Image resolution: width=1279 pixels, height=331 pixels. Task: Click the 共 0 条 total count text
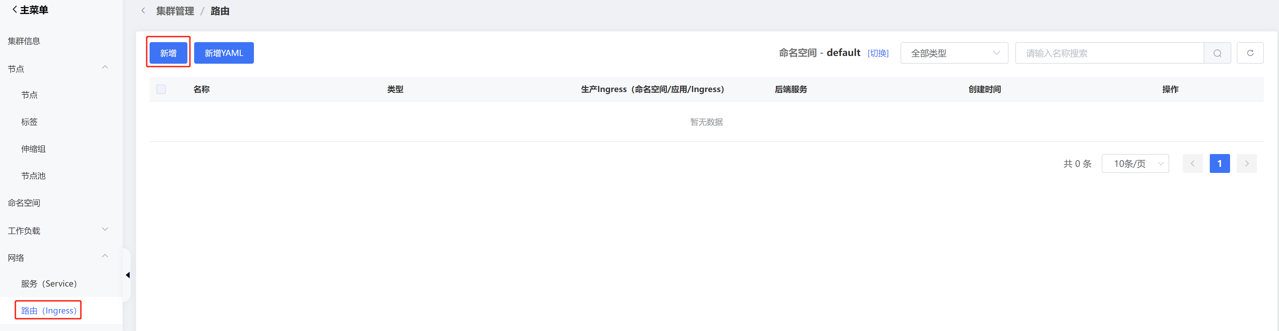(1077, 163)
